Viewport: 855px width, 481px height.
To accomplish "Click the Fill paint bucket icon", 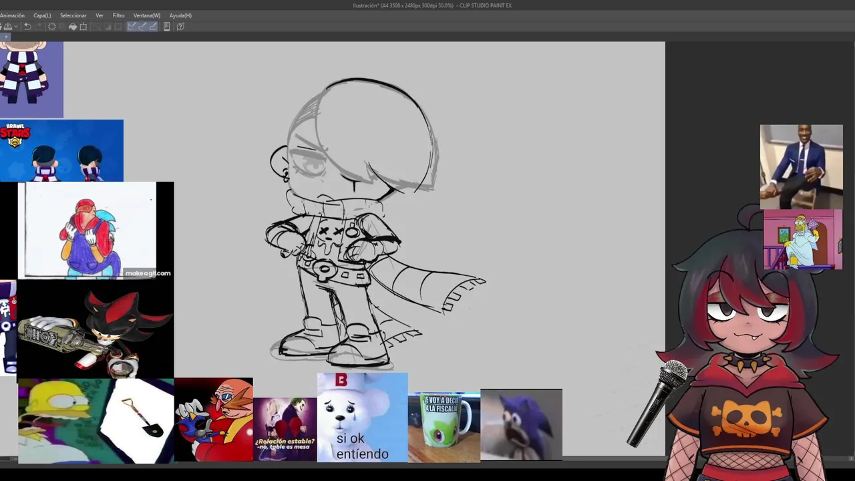I will pyautogui.click(x=73, y=27).
